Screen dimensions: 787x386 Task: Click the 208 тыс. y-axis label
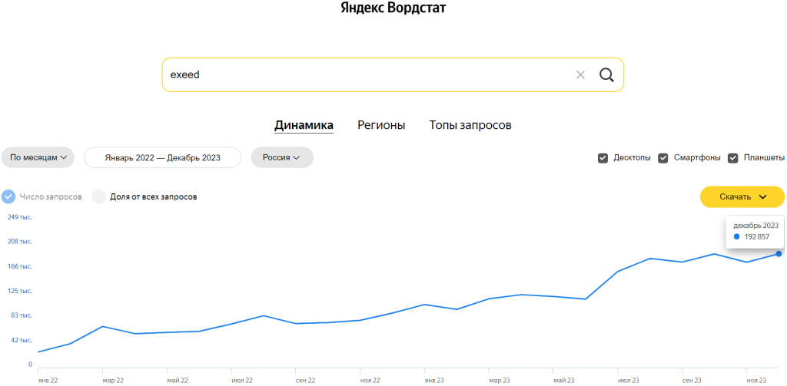(20, 242)
